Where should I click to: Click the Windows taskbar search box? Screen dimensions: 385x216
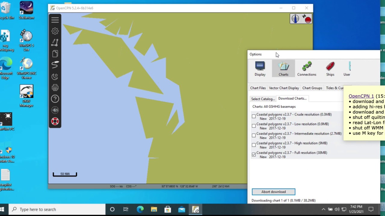coord(57,209)
